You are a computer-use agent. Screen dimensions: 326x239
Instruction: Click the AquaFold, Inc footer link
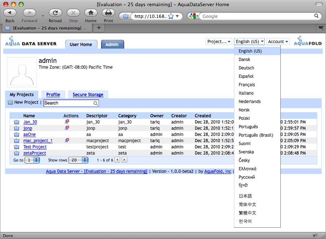click(x=218, y=171)
